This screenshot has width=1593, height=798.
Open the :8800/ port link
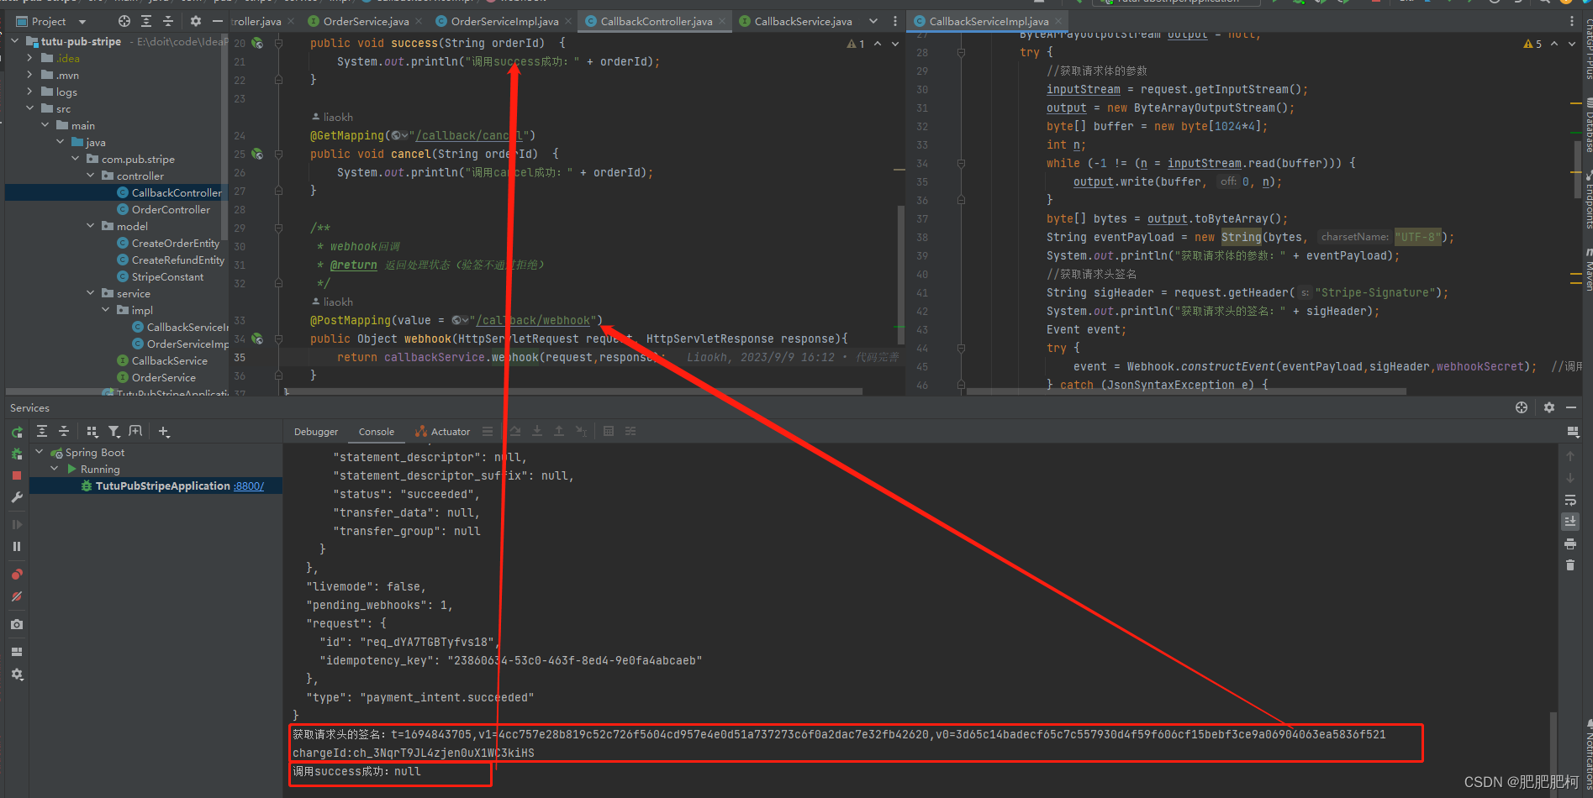(247, 486)
